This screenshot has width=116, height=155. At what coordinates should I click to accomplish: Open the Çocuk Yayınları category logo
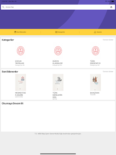tap(21, 51)
